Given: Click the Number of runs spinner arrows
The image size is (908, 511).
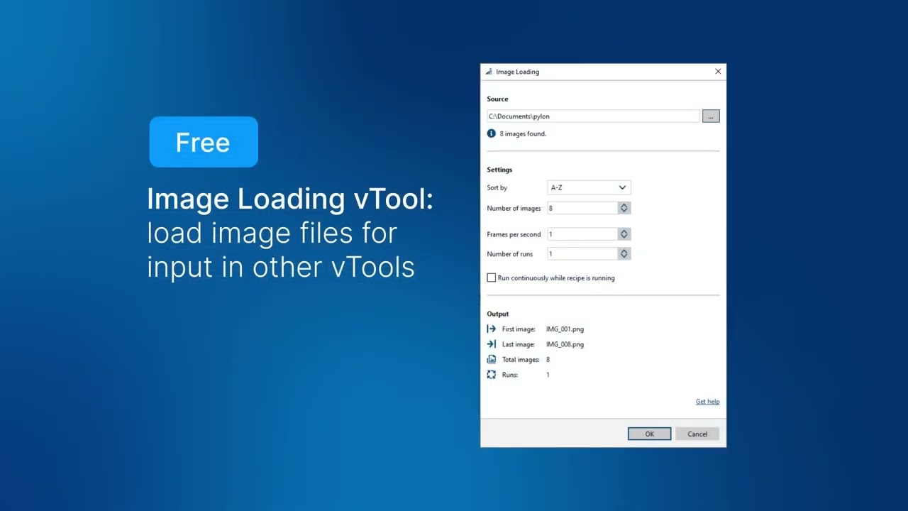Looking at the screenshot, I should [x=624, y=253].
